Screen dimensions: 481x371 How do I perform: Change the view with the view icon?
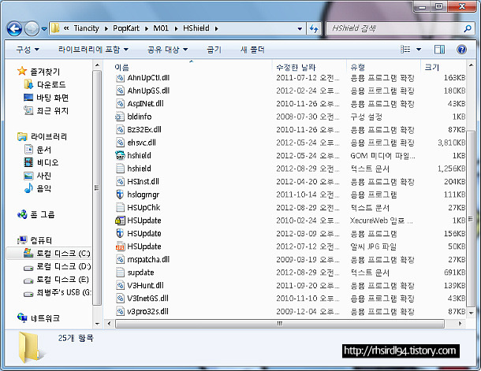(405, 50)
